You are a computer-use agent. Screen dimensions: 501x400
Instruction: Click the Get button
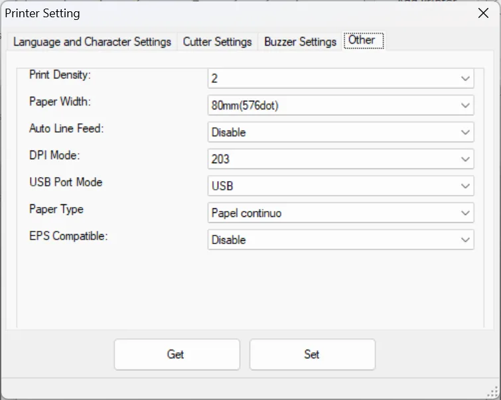pyautogui.click(x=177, y=354)
